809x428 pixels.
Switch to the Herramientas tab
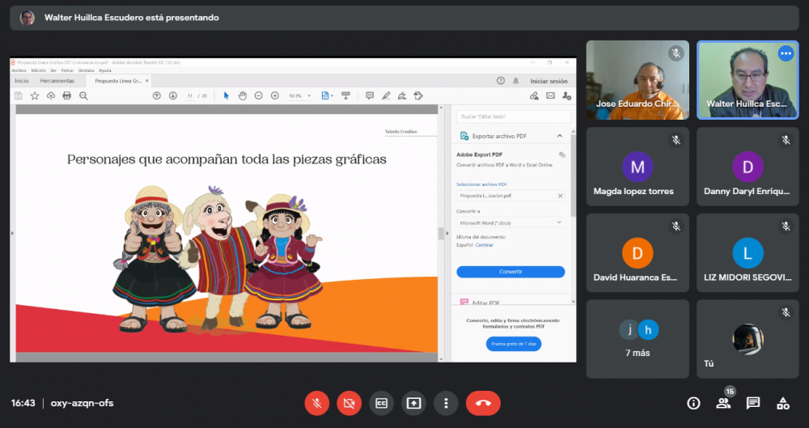(57, 81)
